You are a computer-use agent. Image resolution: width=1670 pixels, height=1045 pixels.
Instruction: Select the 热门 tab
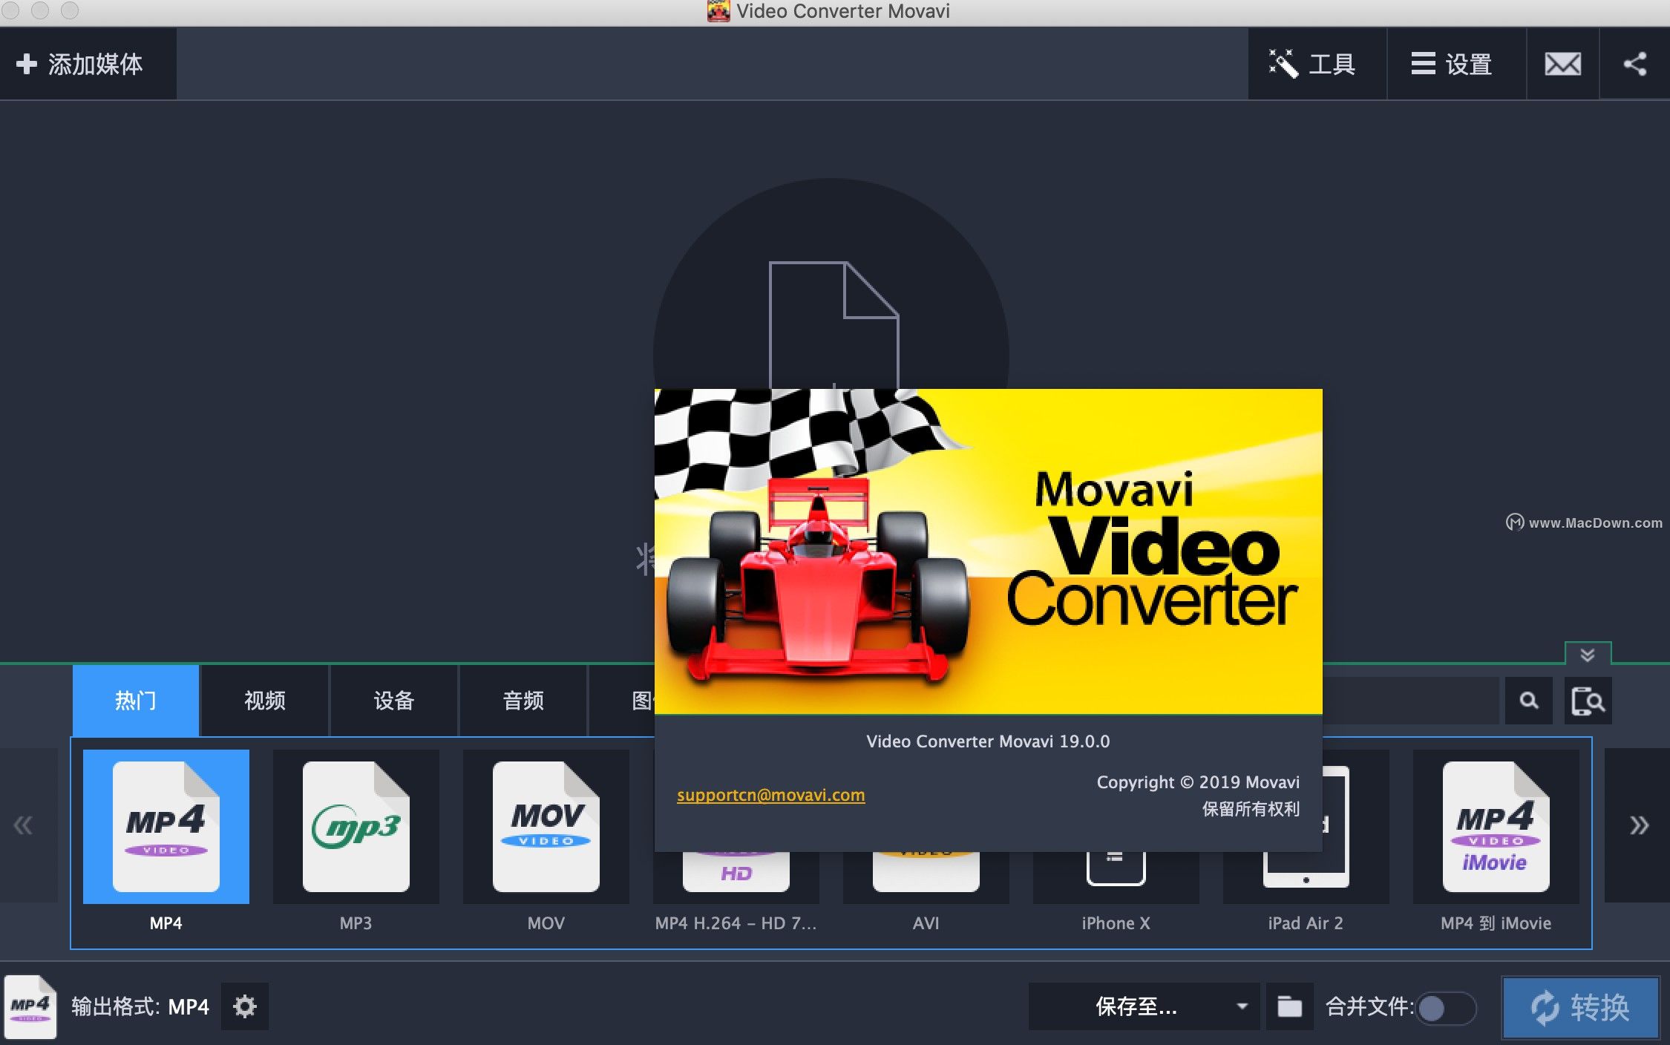[134, 700]
